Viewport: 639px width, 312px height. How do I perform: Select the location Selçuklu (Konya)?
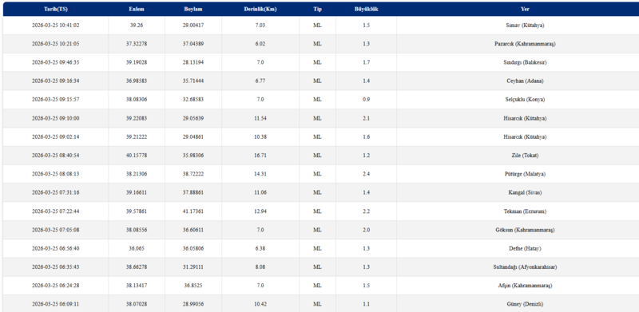pyautogui.click(x=525, y=100)
